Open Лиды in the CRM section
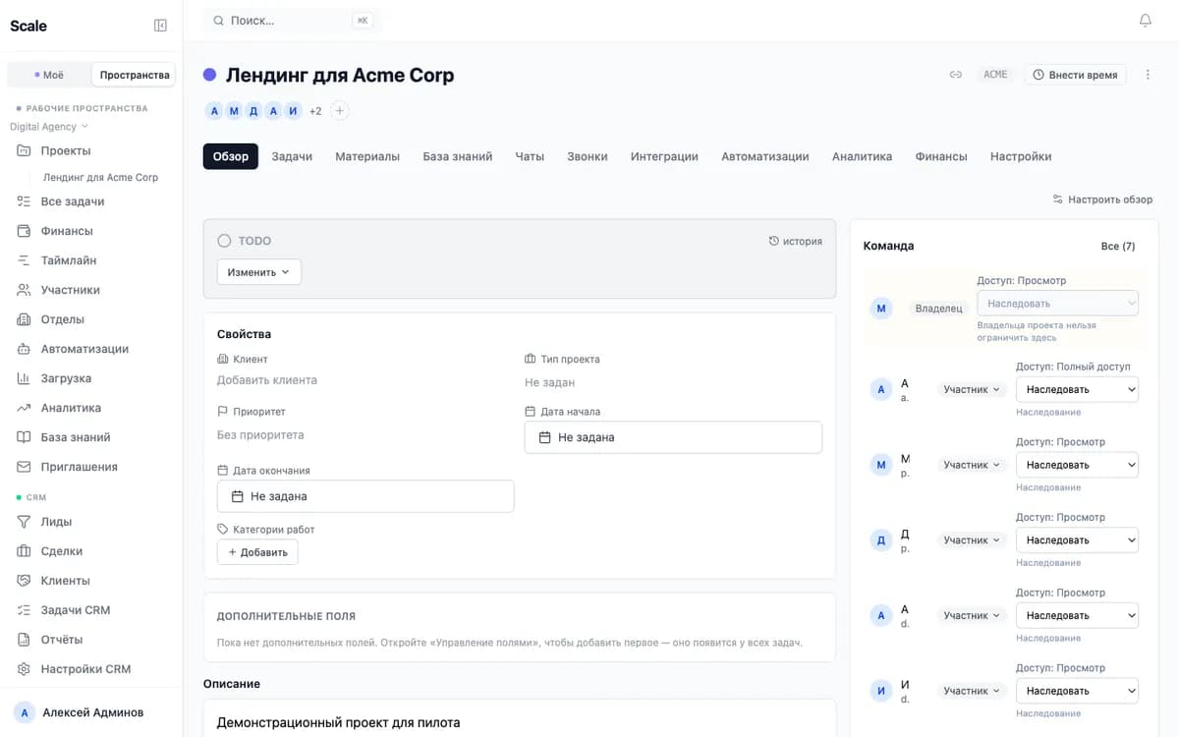This screenshot has height=737, width=1179. coord(56,522)
